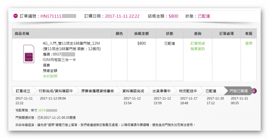Select the 付款完成/資料確認中 progress step
Image resolution: width=269 pixels, height=139 pixels.
tap(55, 91)
